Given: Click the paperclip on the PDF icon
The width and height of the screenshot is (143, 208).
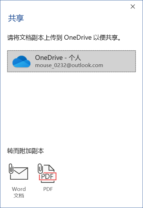Looking at the screenshot, I should coord(40,169).
